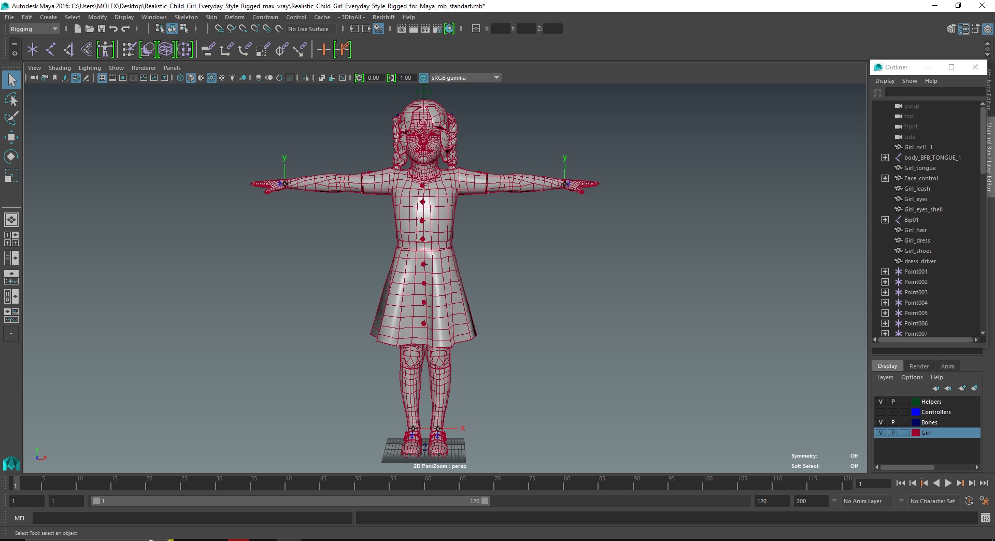Click the Bind Skin shelf icon
The height and width of the screenshot is (541, 995).
(87, 50)
